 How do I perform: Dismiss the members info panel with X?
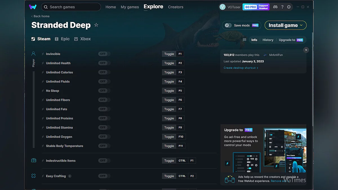click(306, 50)
